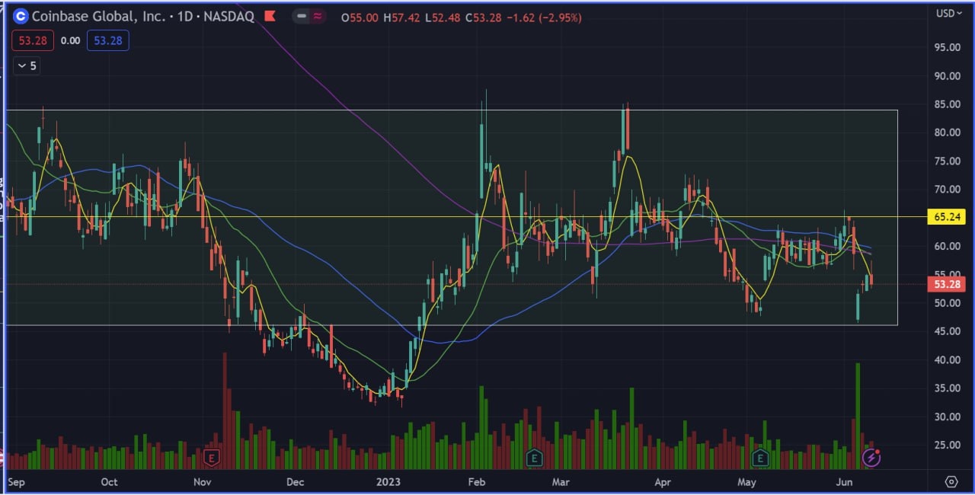The image size is (975, 495).
Task: Click the red 53.28 sell price box
Action: 31,40
